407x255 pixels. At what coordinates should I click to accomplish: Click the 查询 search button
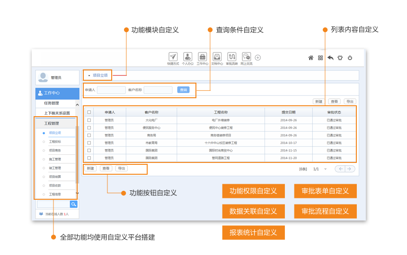pos(183,90)
